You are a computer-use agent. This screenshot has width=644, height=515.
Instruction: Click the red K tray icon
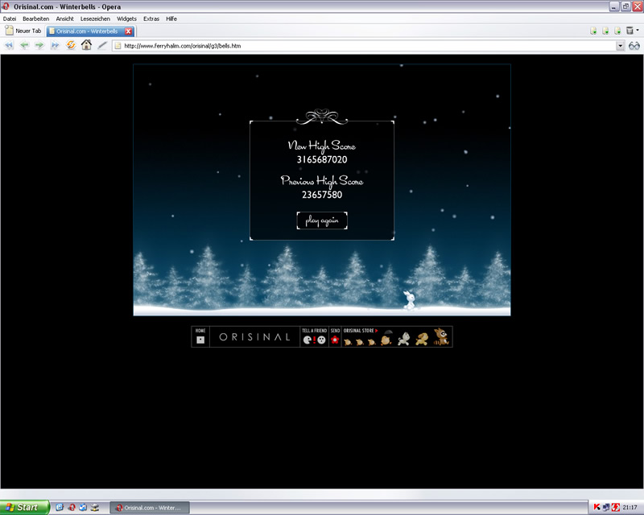(x=597, y=508)
